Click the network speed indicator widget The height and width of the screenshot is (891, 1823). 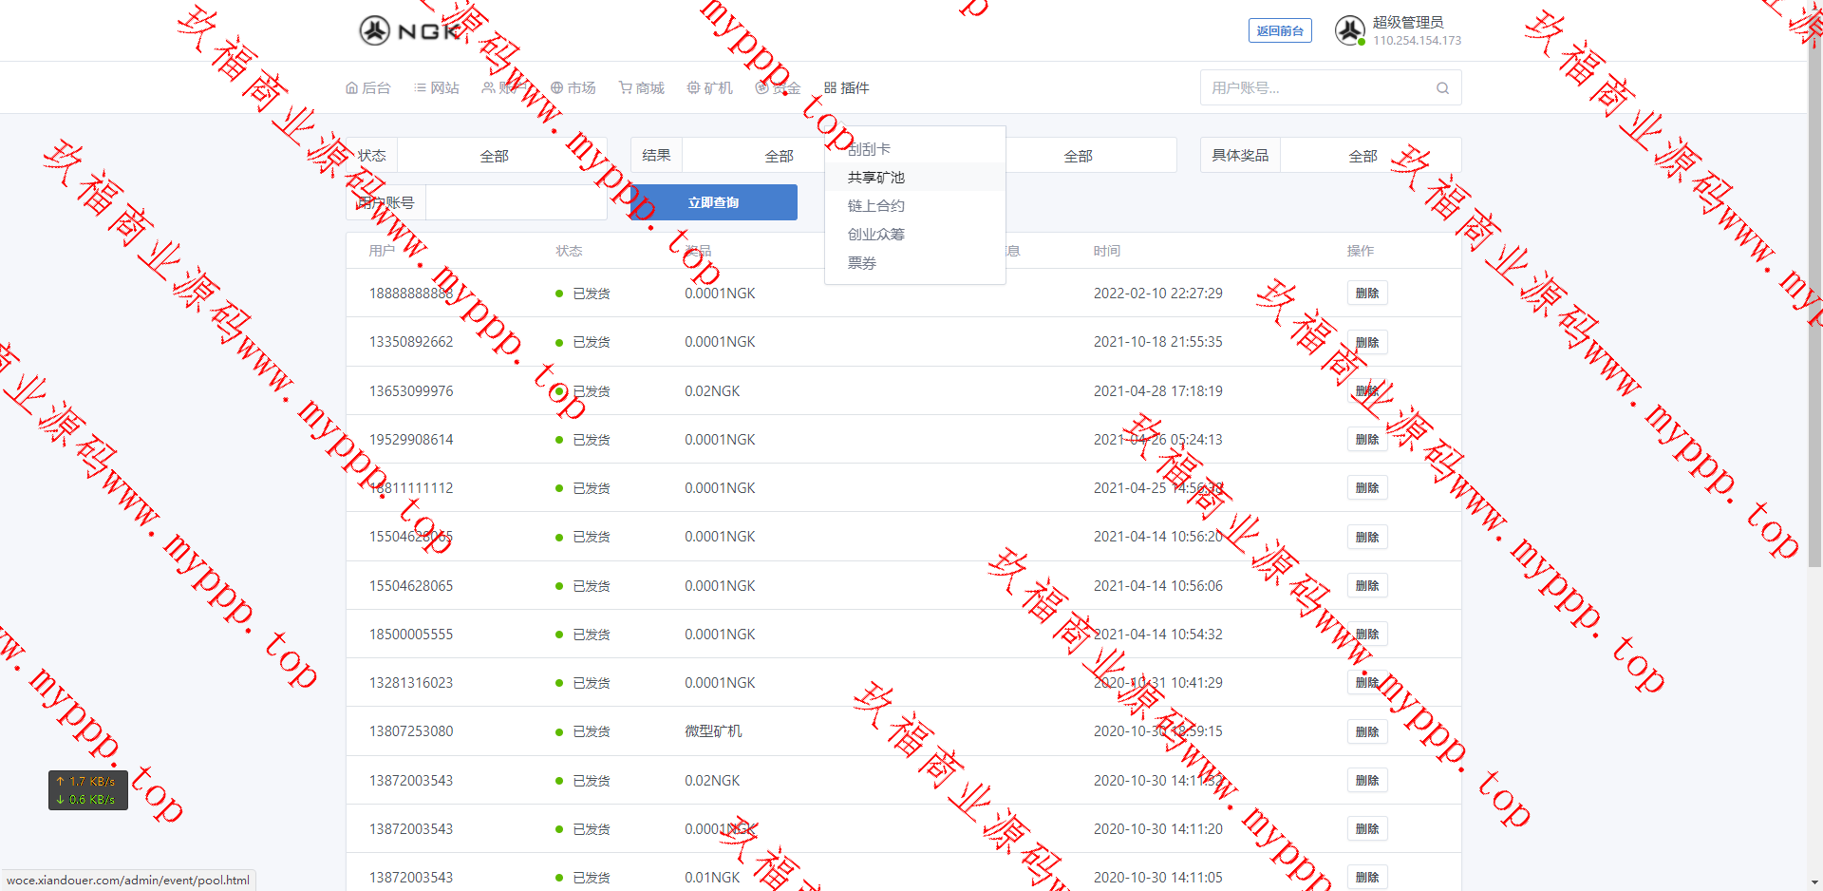coord(88,790)
